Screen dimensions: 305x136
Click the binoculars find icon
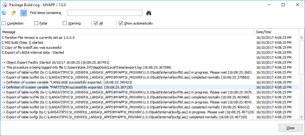[149, 13]
